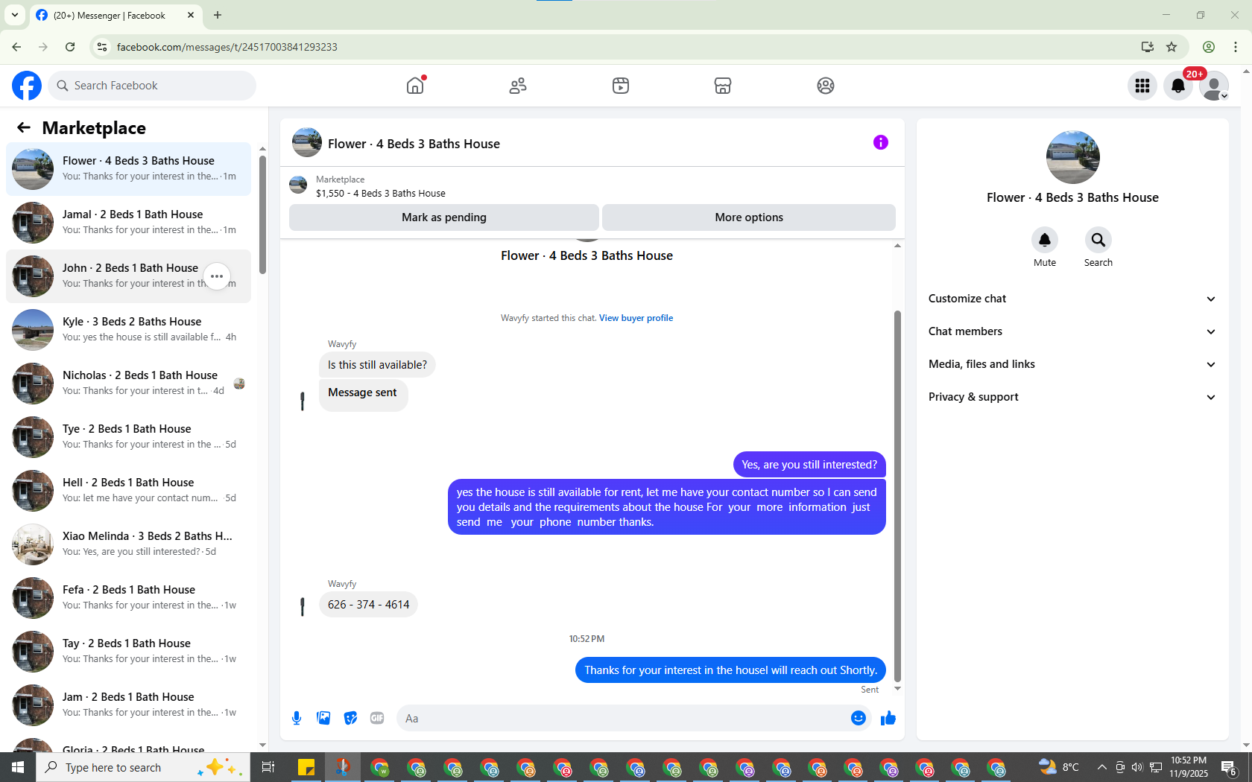Image resolution: width=1252 pixels, height=782 pixels.
Task: Open the Facebook Home feed icon
Action: click(x=415, y=86)
